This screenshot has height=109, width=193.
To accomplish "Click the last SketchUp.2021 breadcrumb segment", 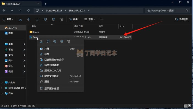I will pyautogui.click(x=77, y=11).
